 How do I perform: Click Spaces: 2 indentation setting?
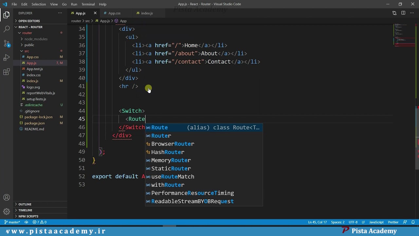click(x=337, y=222)
